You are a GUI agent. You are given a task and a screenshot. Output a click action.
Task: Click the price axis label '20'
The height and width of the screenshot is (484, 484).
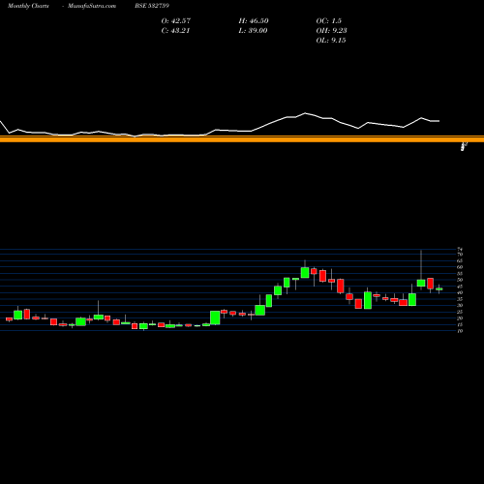460,318
